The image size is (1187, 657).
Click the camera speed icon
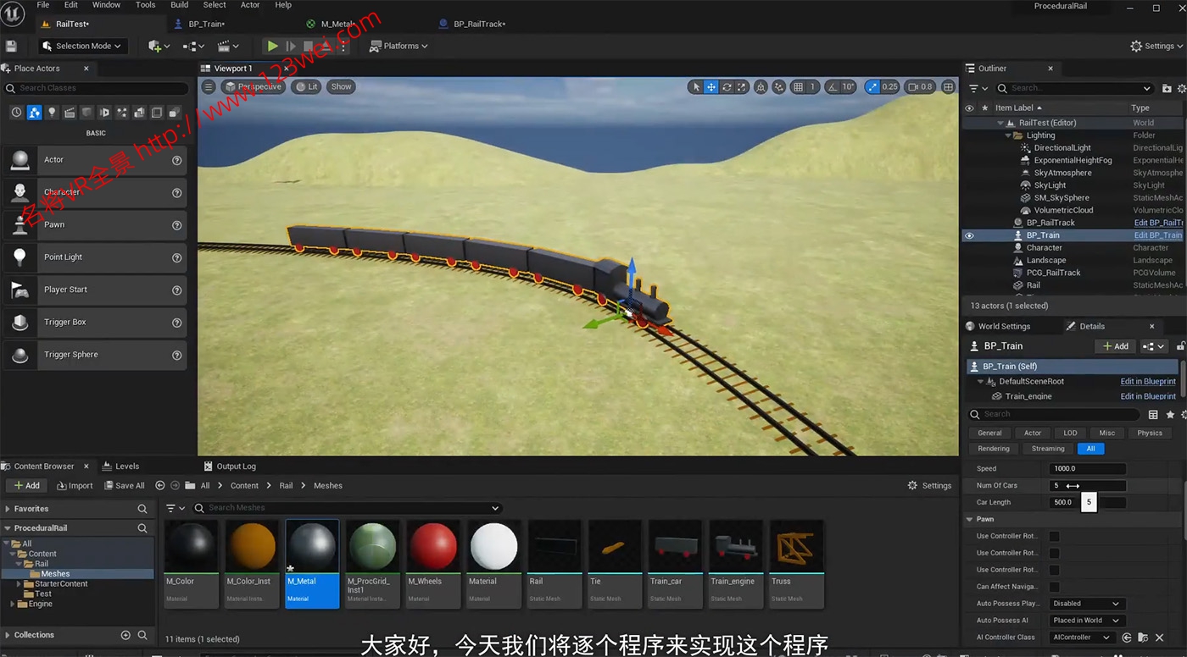[914, 86]
